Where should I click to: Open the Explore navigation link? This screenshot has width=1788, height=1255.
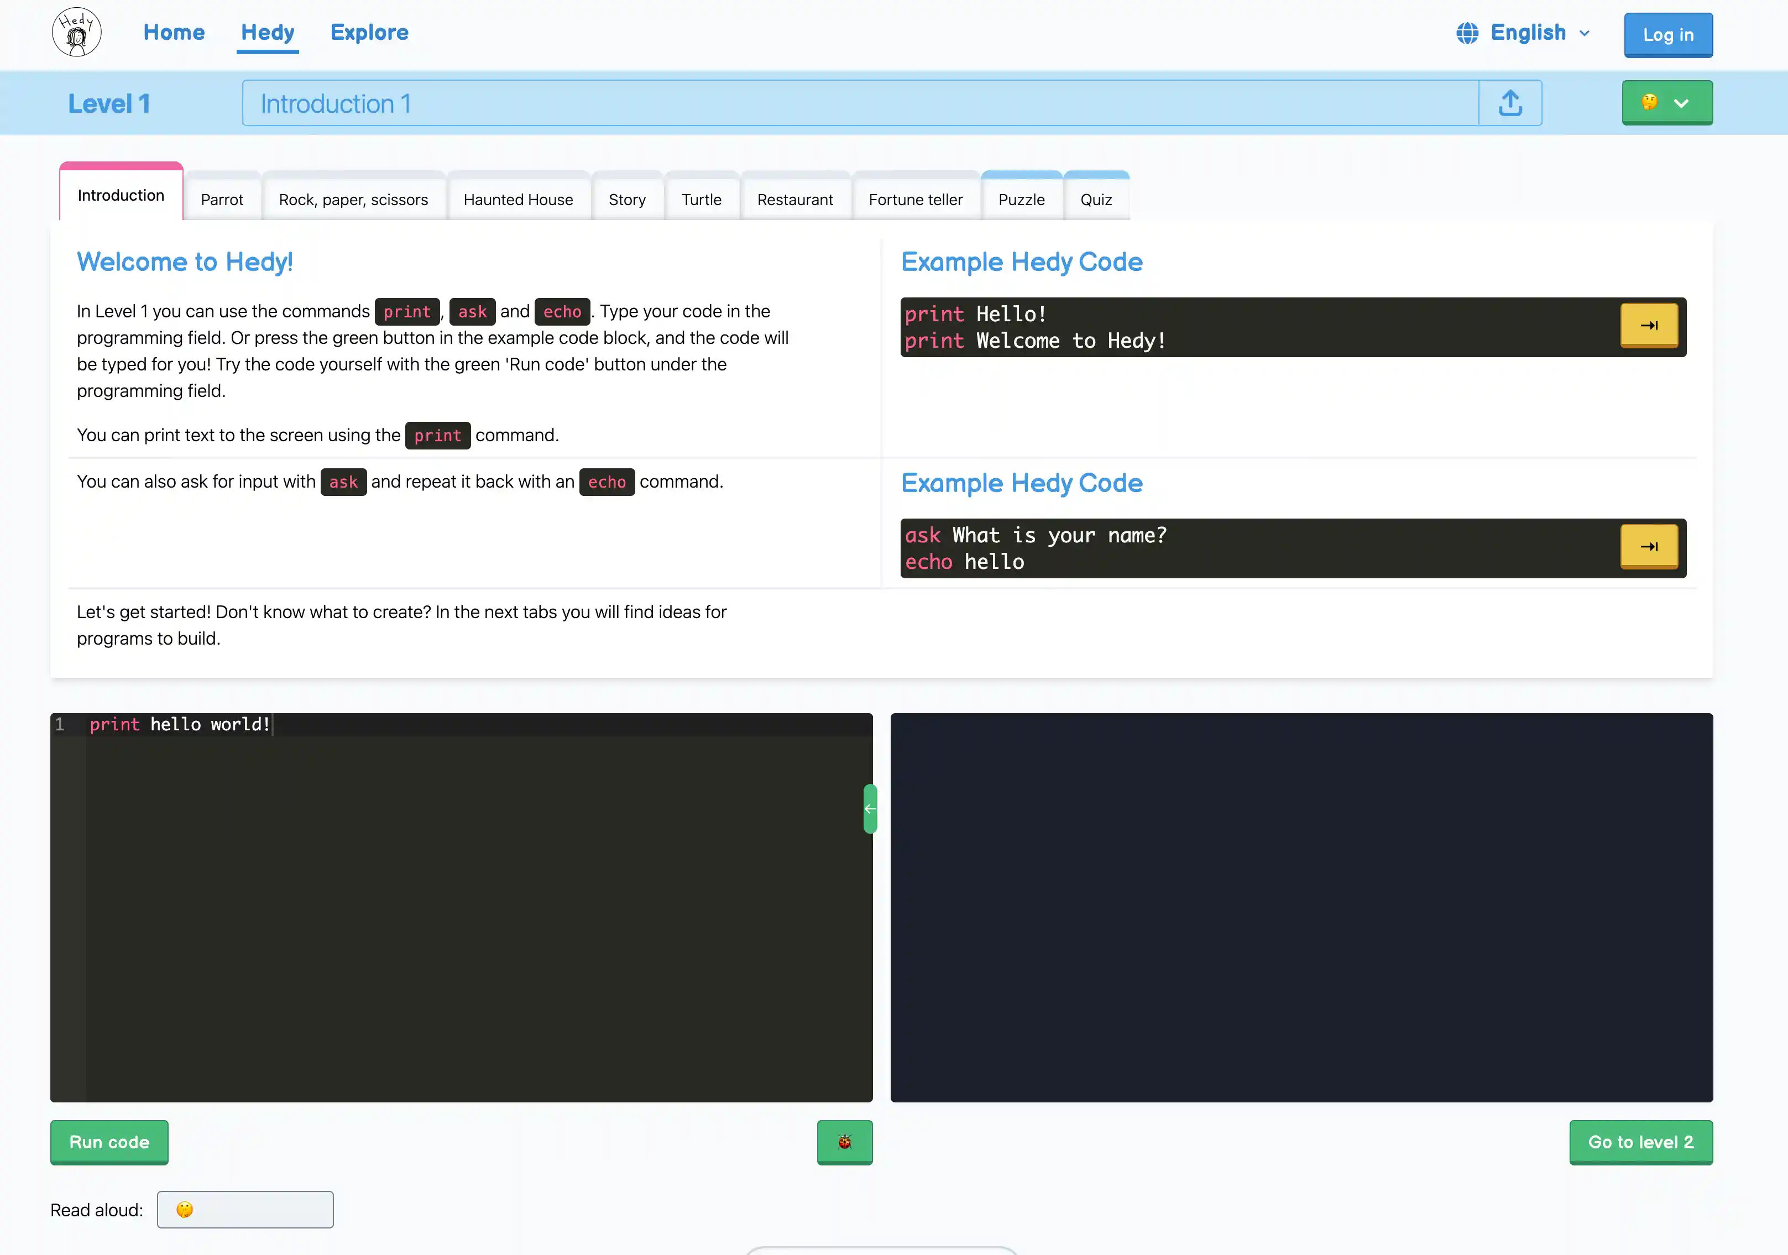(369, 33)
